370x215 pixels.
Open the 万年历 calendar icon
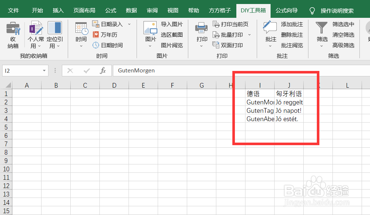pyautogui.click(x=95, y=35)
